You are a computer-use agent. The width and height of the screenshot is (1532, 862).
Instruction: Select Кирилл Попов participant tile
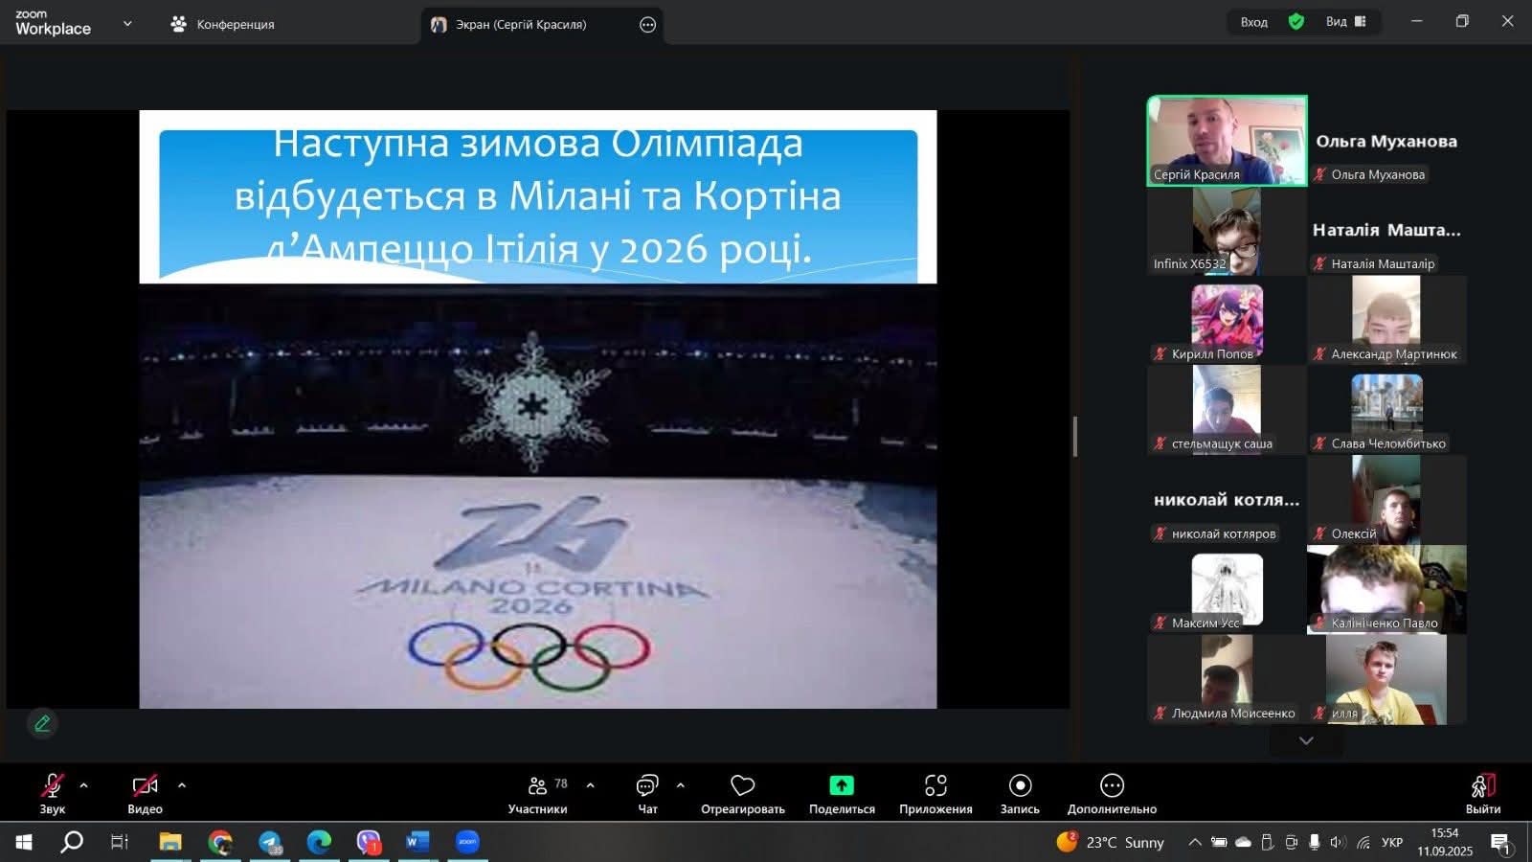click(1227, 321)
